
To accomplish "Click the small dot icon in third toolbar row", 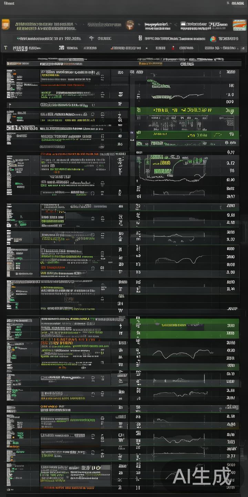I will tap(147, 48).
